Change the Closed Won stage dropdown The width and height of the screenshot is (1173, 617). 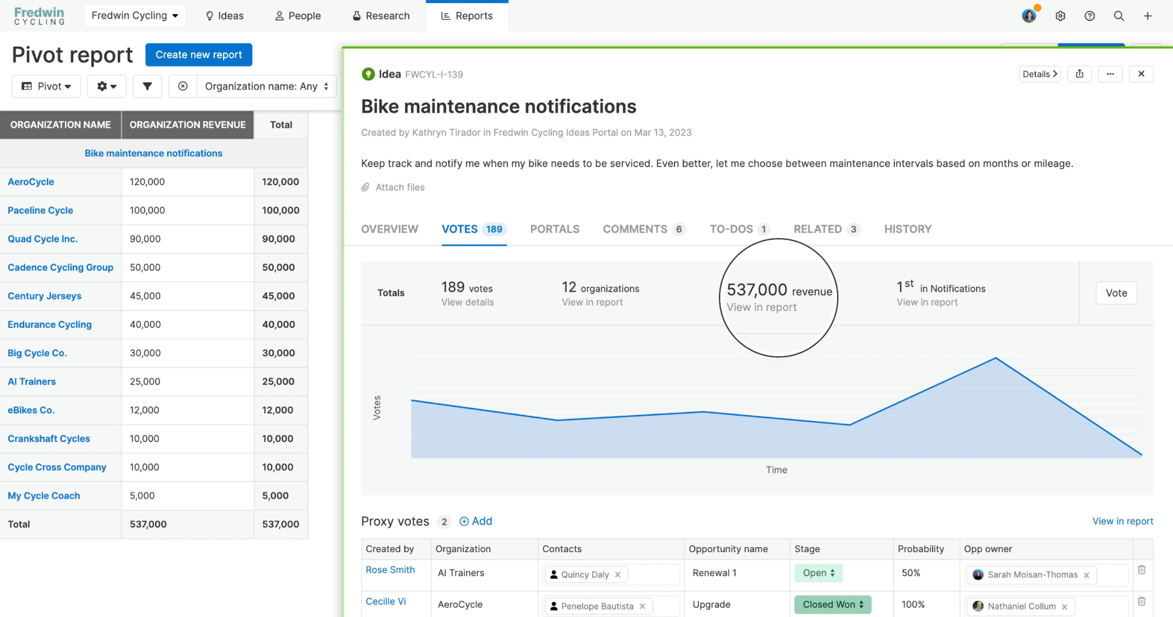tap(832, 604)
